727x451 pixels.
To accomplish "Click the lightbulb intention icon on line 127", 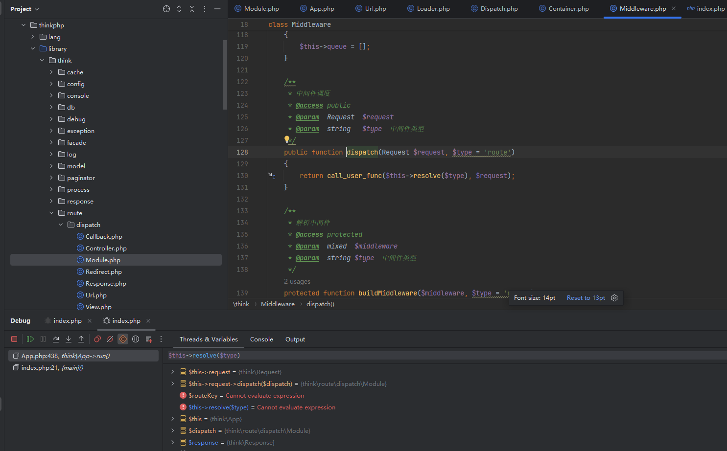I will pos(287,139).
